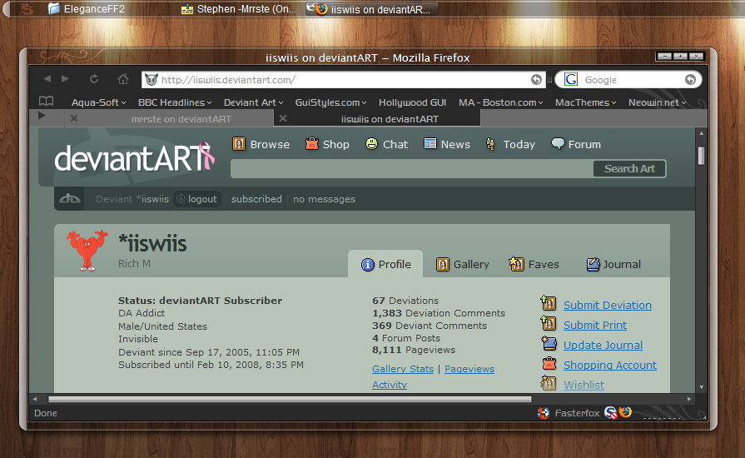
Task: Open the Today page
Action: point(509,144)
